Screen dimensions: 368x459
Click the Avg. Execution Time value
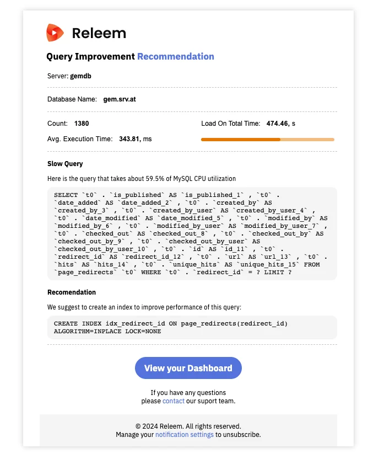click(x=131, y=139)
